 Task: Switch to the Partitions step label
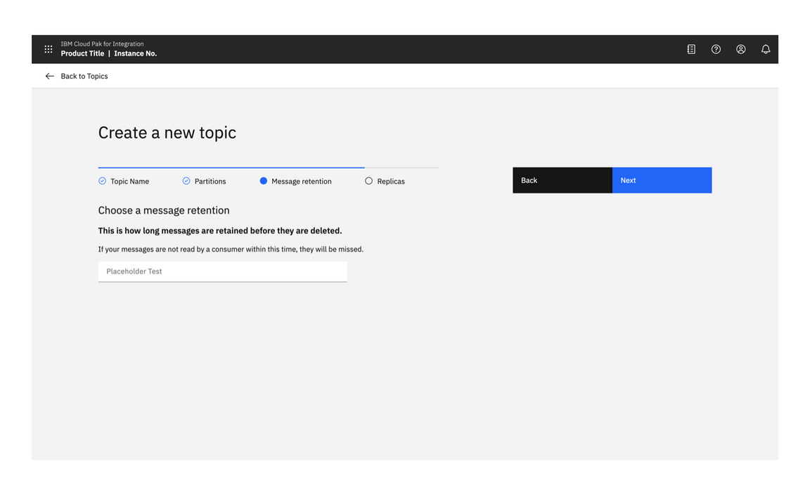(210, 181)
